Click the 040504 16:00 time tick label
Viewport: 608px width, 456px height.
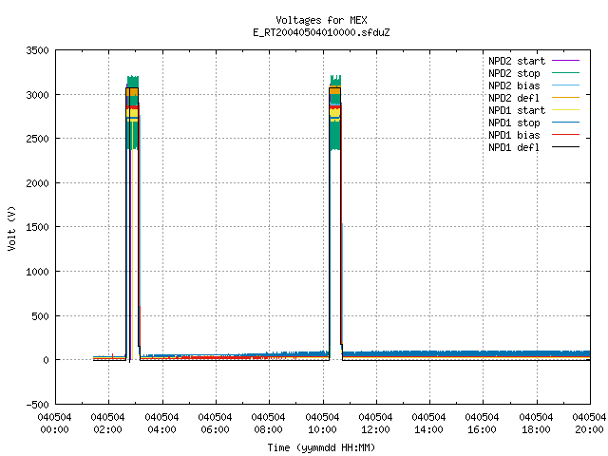(482, 424)
